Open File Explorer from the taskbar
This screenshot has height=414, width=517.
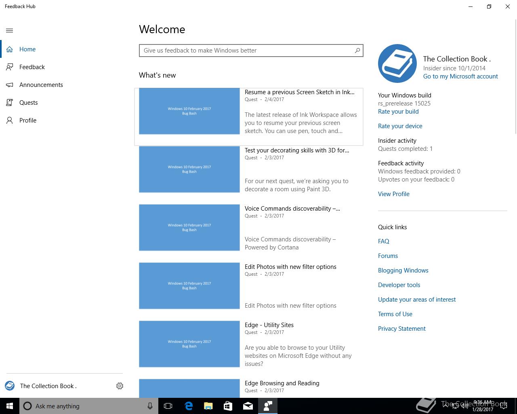pyautogui.click(x=208, y=406)
